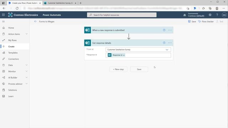
Task: Click Forms icon on the trigger step
Action: click(x=88, y=30)
